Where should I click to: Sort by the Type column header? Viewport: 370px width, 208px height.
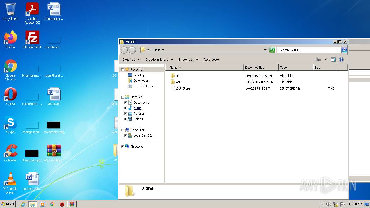(x=296, y=68)
